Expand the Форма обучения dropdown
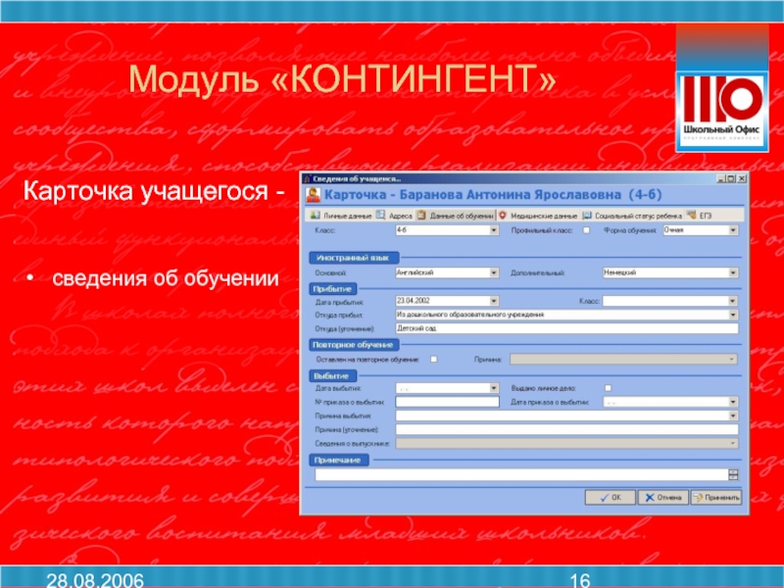 pyautogui.click(x=733, y=230)
